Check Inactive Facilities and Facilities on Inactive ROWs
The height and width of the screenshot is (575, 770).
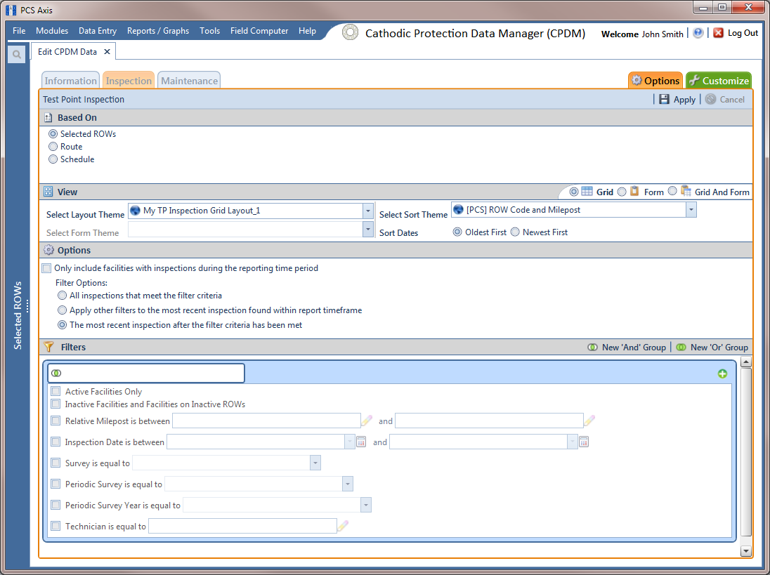pos(56,404)
